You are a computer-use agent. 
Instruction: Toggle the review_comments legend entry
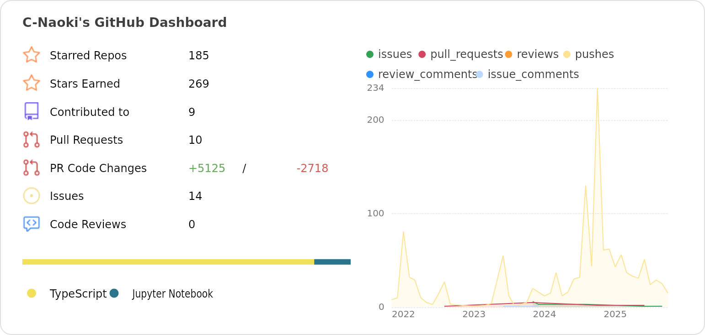422,74
